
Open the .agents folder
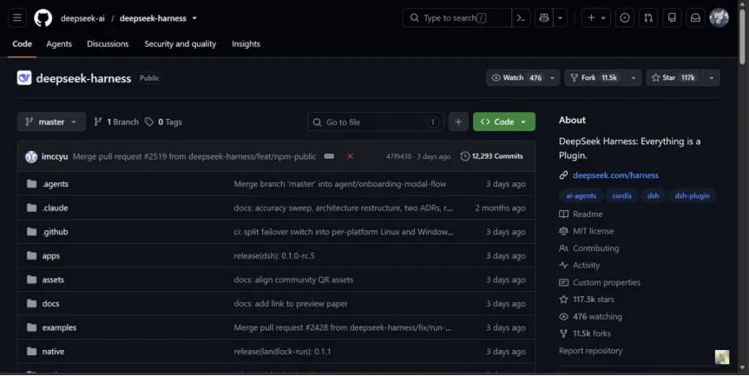click(56, 184)
